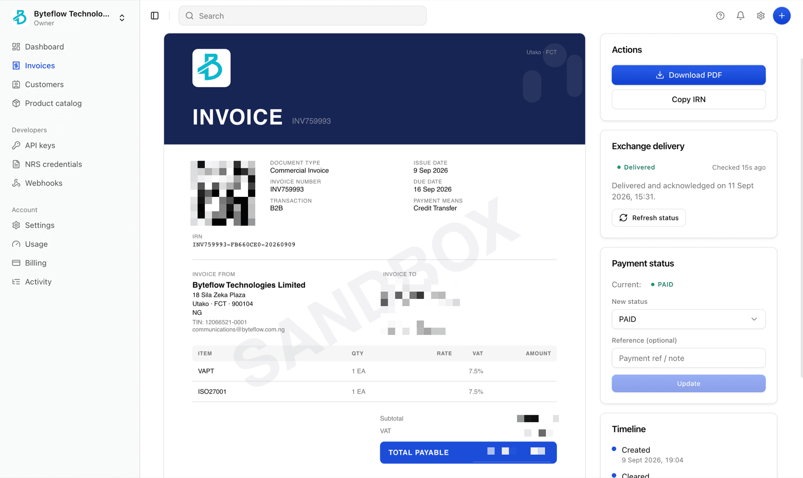Screen dimensions: 803x478
Task: Click the blue plus create button
Action: point(782,16)
